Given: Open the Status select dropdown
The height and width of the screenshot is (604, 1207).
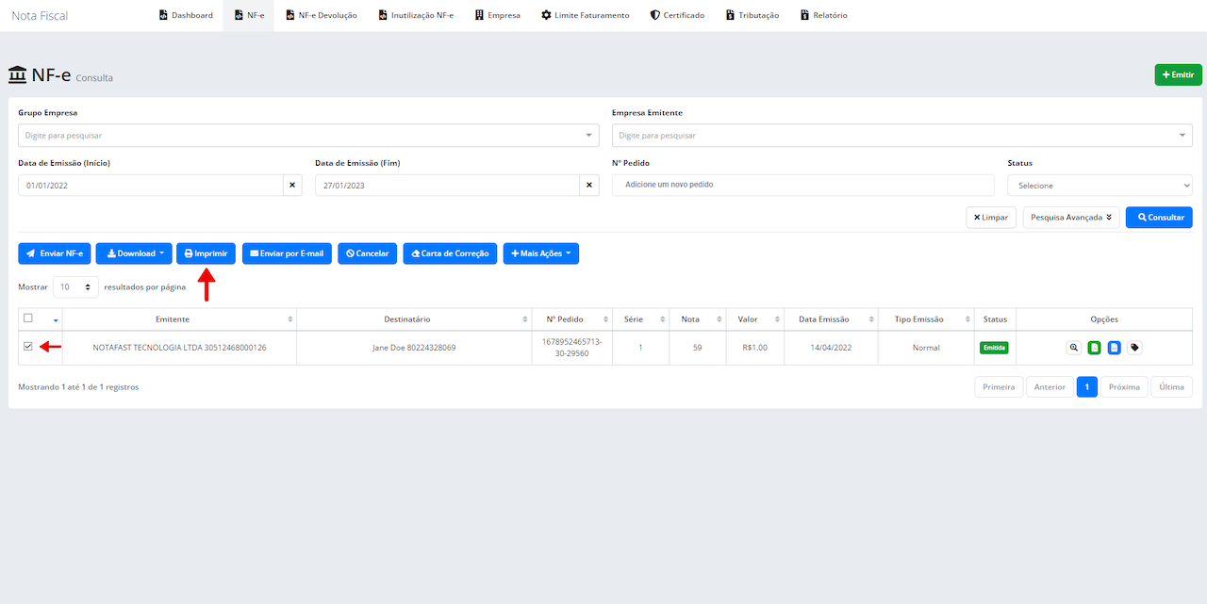Looking at the screenshot, I should point(1099,186).
